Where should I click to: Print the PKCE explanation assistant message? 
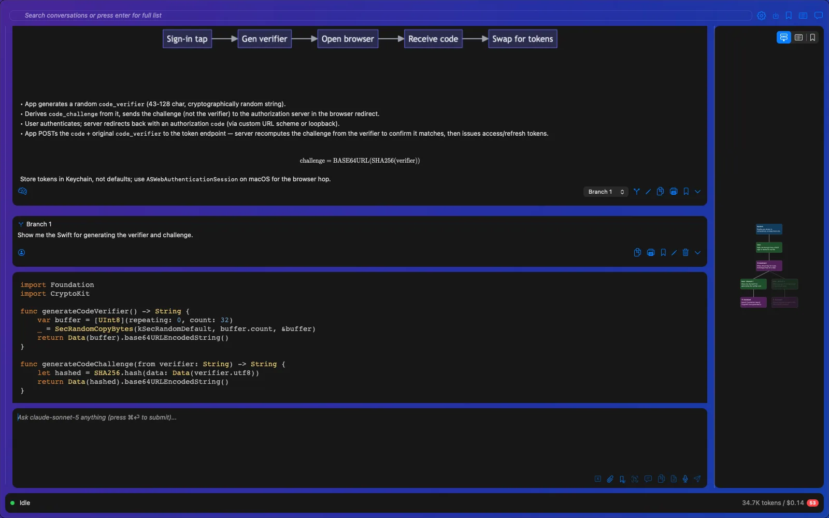click(674, 192)
